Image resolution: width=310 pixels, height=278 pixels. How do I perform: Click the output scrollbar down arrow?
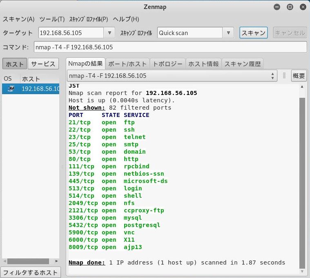(x=302, y=271)
